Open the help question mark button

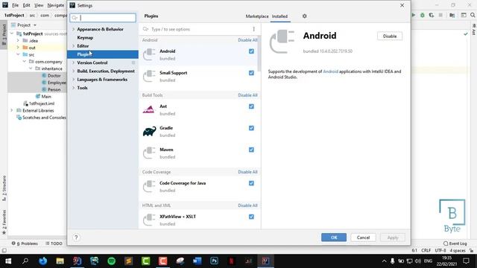(76, 237)
